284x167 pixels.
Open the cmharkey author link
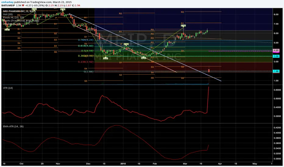pos(7,2)
